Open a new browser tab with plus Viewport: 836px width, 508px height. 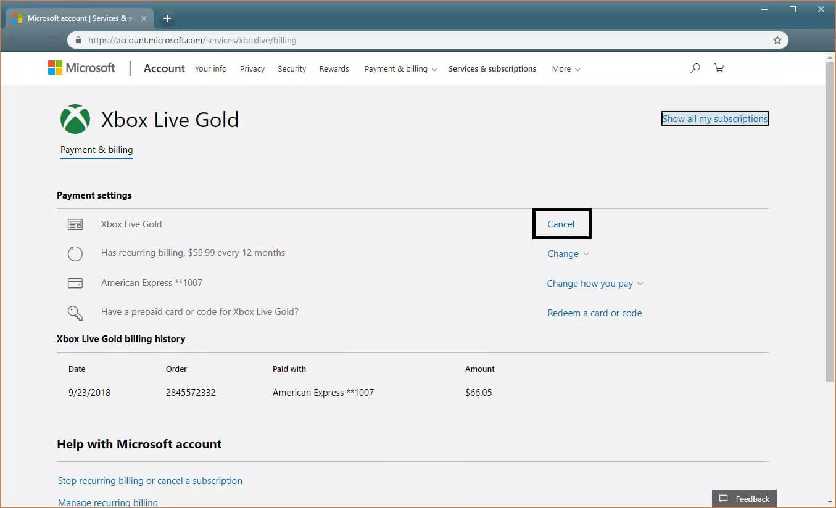(x=167, y=18)
